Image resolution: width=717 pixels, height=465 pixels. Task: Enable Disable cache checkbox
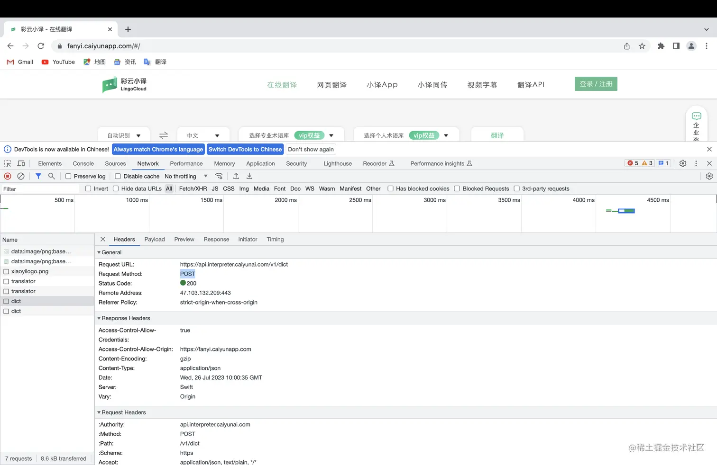118,176
